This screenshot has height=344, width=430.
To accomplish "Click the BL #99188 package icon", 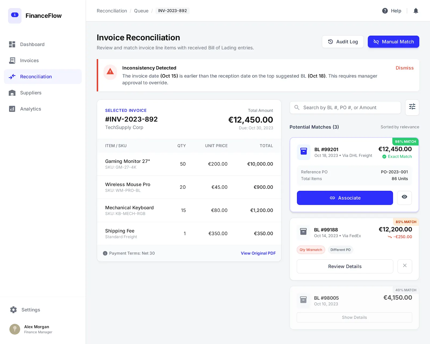I will (x=303, y=232).
